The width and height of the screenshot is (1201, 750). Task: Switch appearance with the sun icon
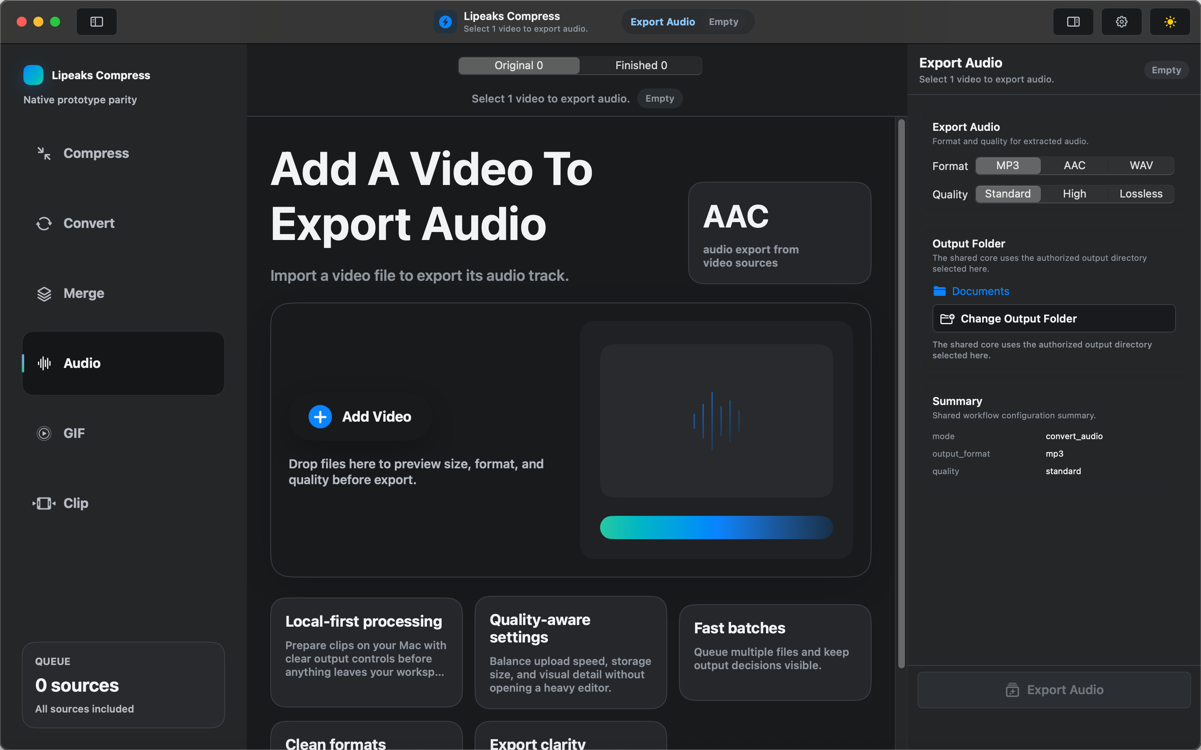pyautogui.click(x=1170, y=22)
